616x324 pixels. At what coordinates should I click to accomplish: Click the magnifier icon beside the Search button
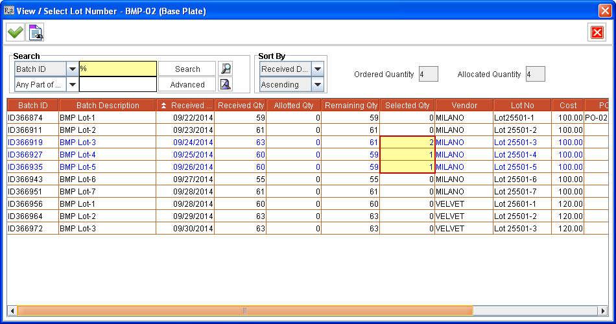pyautogui.click(x=225, y=69)
